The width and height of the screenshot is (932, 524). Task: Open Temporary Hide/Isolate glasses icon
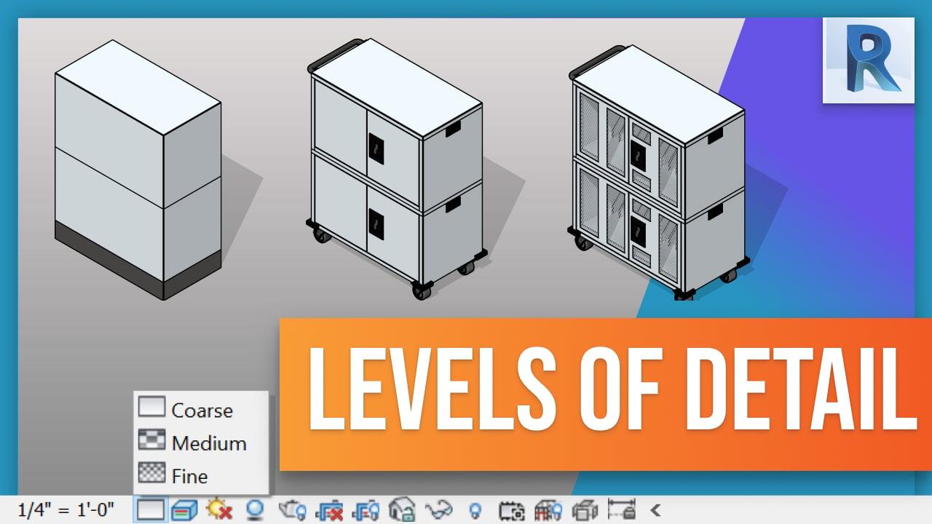click(441, 510)
